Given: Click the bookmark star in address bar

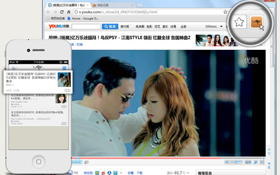Looking at the screenshot, I should [x=225, y=12].
